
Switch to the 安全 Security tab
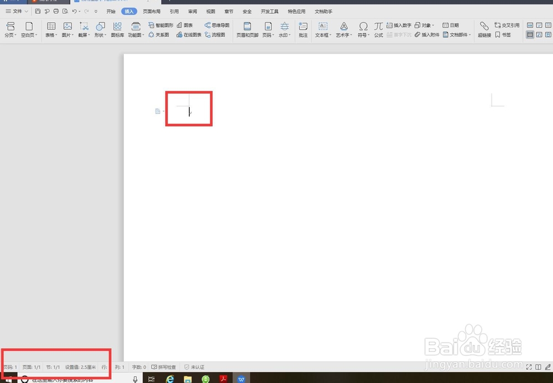click(247, 11)
